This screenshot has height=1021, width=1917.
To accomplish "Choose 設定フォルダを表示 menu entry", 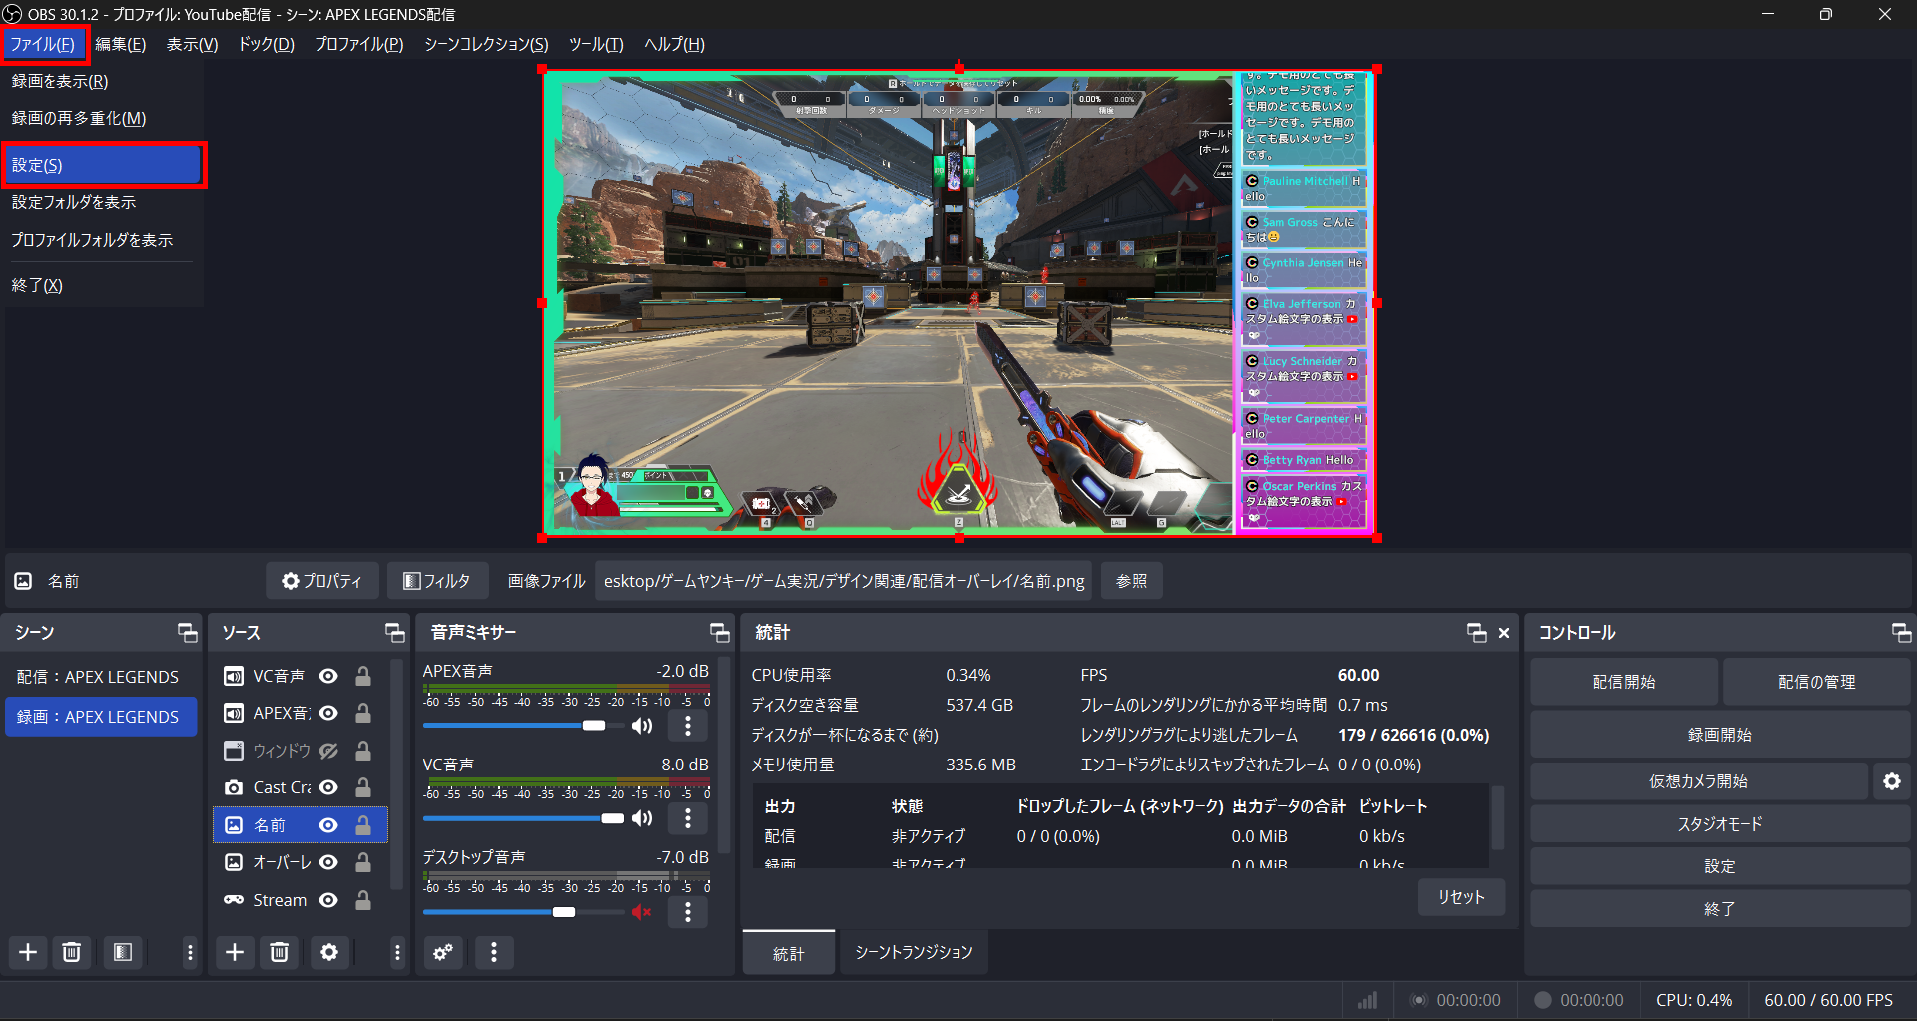I will tap(104, 202).
